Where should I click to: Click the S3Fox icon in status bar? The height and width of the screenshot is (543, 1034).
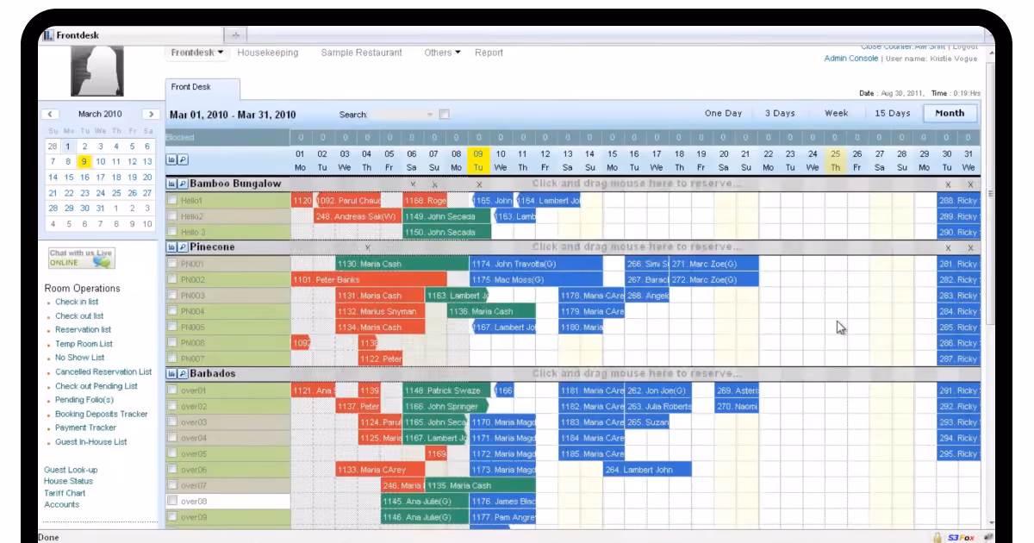click(x=961, y=537)
